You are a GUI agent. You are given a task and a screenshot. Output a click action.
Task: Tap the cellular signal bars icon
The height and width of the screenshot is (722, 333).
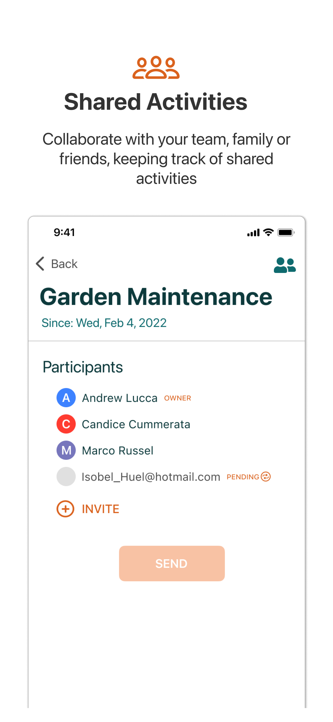(253, 233)
